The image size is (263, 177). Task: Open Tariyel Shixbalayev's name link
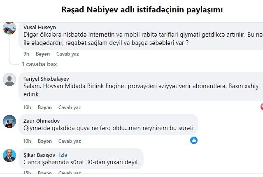coord(46,79)
